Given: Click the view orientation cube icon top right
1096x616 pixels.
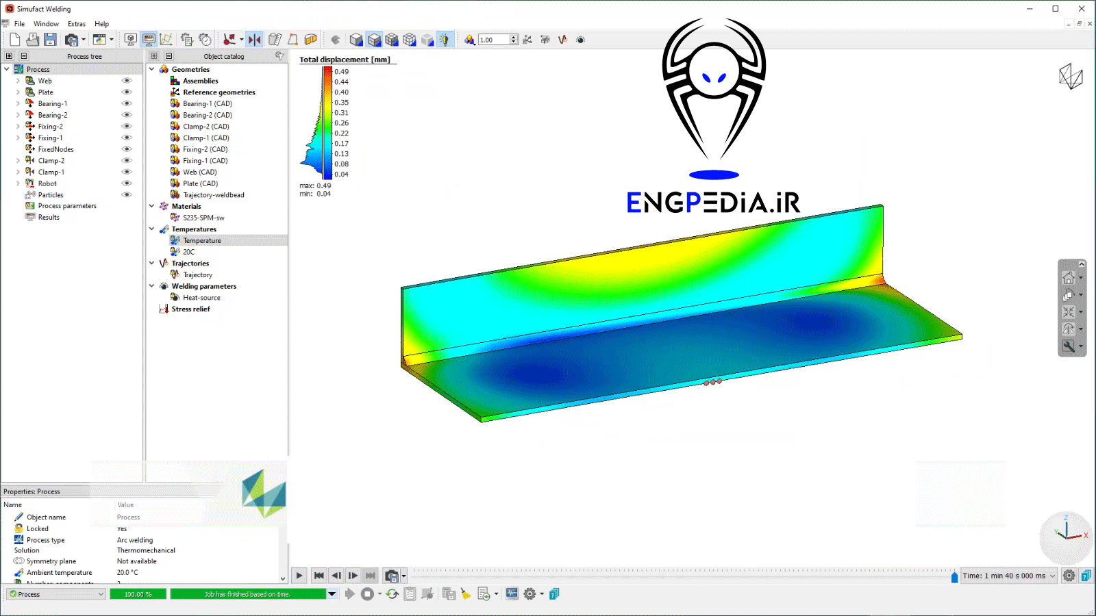Looking at the screenshot, I should (1071, 76).
